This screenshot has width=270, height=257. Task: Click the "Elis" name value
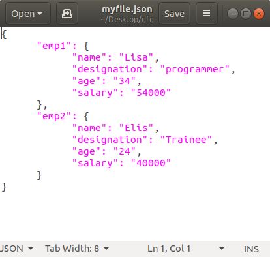pyautogui.click(x=136, y=128)
